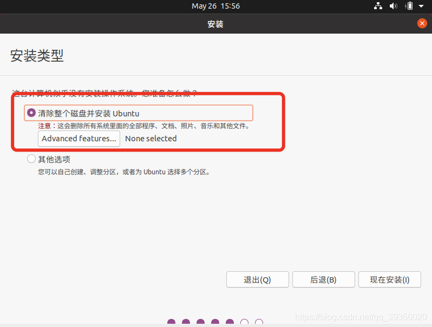
Task: Click the None selected status text
Action: [x=151, y=139]
